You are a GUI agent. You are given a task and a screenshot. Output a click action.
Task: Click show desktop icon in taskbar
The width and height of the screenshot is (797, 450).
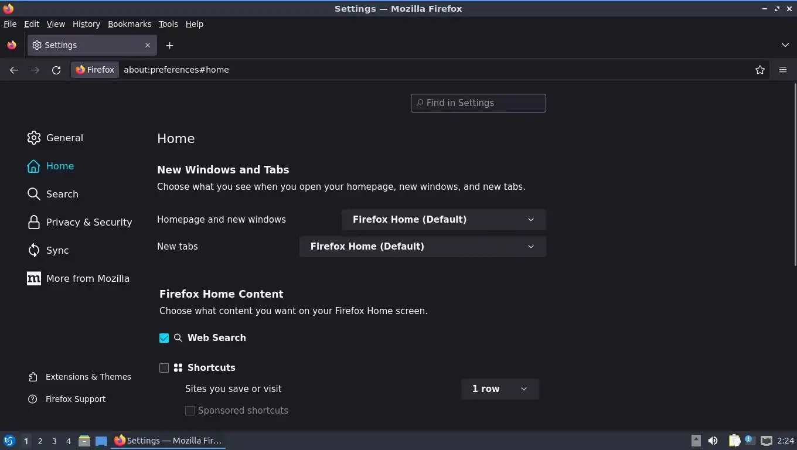click(101, 441)
